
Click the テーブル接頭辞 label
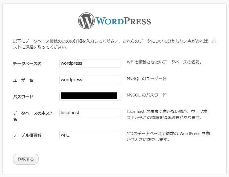coord(27,135)
